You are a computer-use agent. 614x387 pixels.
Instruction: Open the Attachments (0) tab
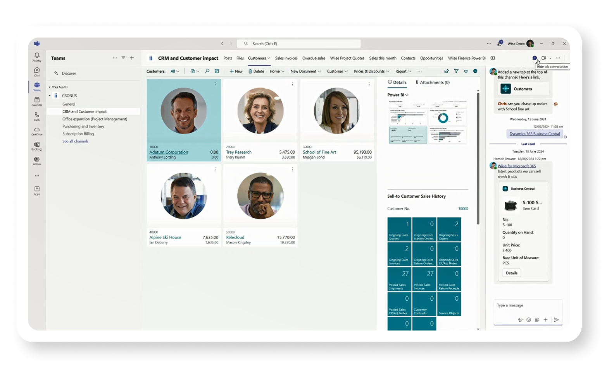(433, 82)
